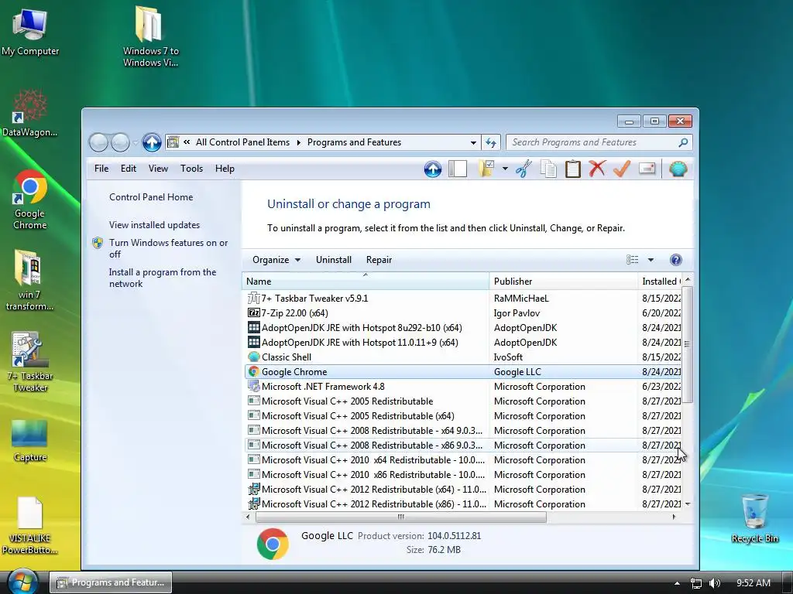Click the Copy pages icon
The image size is (793, 594).
click(x=548, y=169)
